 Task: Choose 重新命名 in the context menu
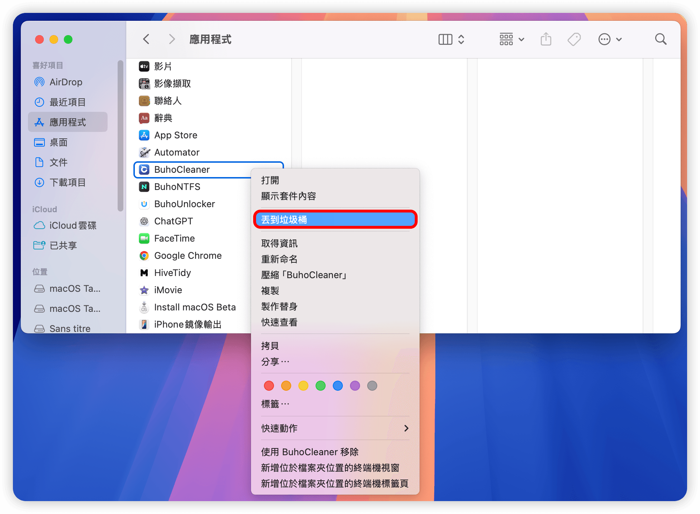coord(335,259)
